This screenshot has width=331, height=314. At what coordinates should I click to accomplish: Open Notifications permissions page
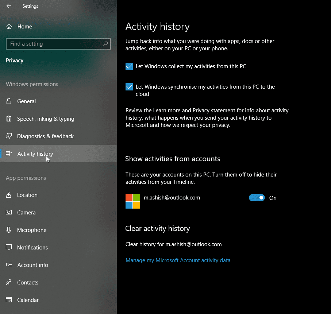(58, 247)
